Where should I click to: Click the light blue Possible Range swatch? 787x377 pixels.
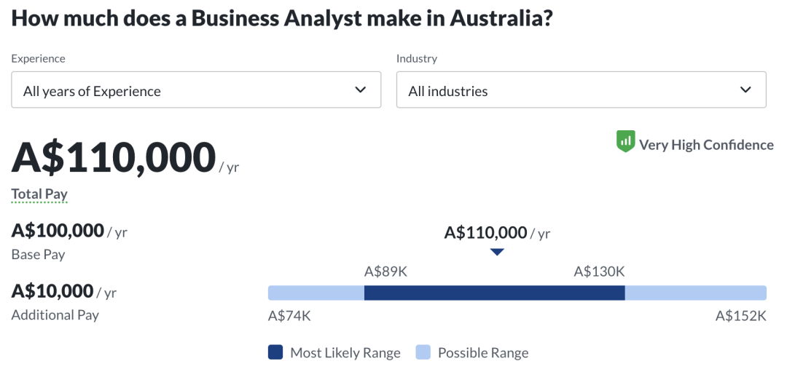(423, 352)
